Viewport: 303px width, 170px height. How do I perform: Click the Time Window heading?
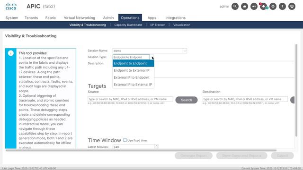[x=104, y=140]
